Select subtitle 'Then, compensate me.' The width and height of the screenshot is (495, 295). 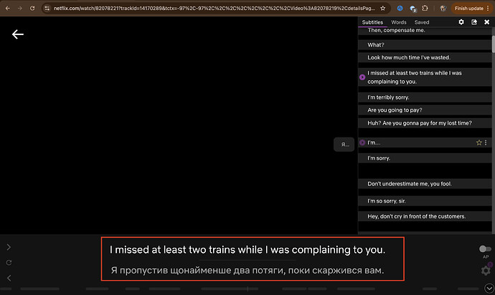425,31
